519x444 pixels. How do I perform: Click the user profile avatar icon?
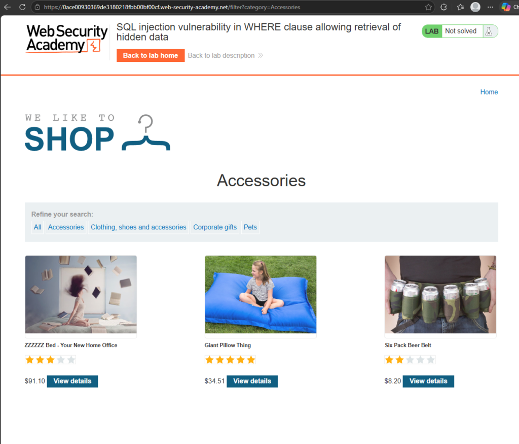tap(475, 7)
